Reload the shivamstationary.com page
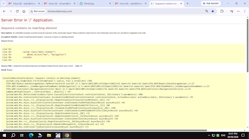 tap(17, 11)
